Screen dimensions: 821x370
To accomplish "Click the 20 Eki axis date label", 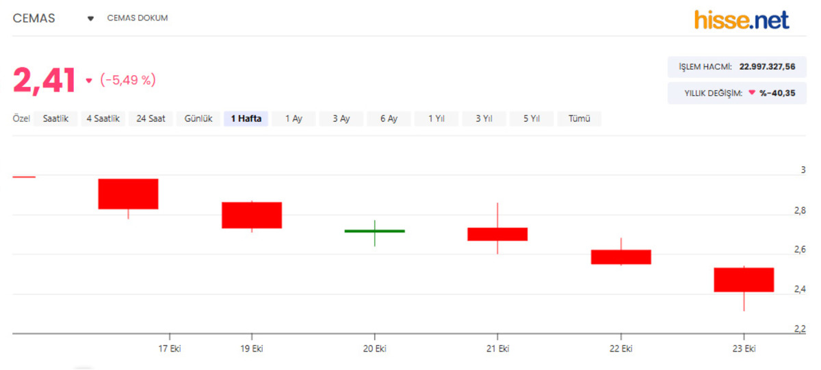I will 375,348.
